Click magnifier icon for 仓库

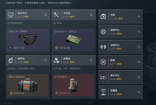click(x=139, y=17)
